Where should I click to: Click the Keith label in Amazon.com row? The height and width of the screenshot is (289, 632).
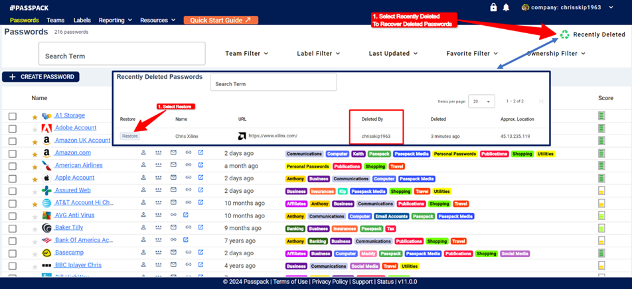click(x=358, y=154)
